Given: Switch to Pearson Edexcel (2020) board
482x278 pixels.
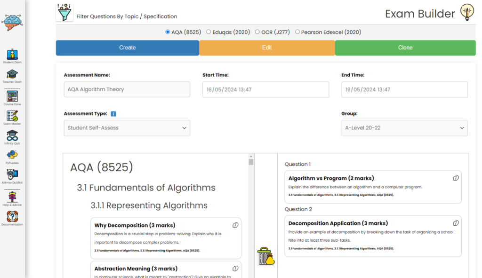Looking at the screenshot, I should coord(297,32).
